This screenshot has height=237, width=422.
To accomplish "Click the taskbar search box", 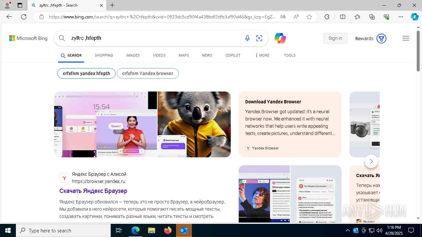I will [x=63, y=230].
